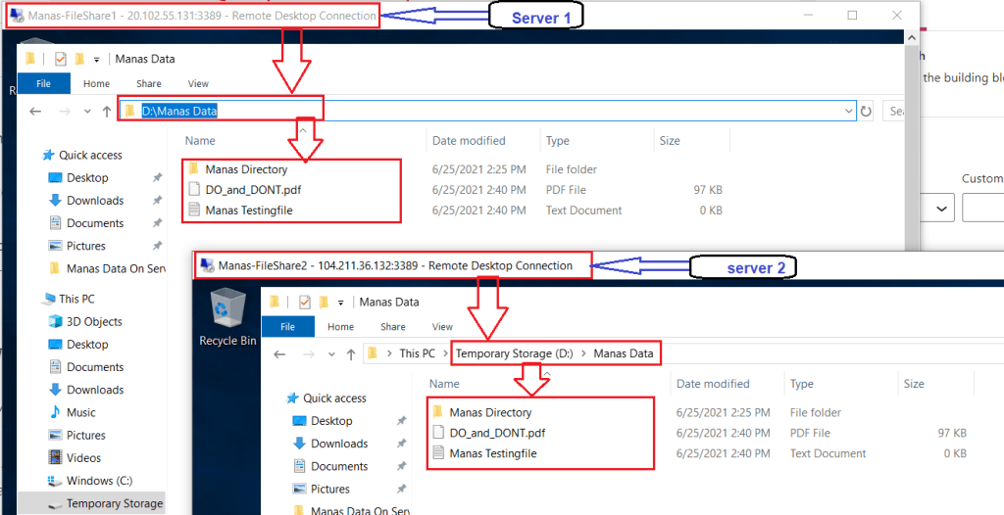Open 3D Objects in Server 1 navigation pane
This screenshot has height=515, width=1004.
tap(94, 321)
